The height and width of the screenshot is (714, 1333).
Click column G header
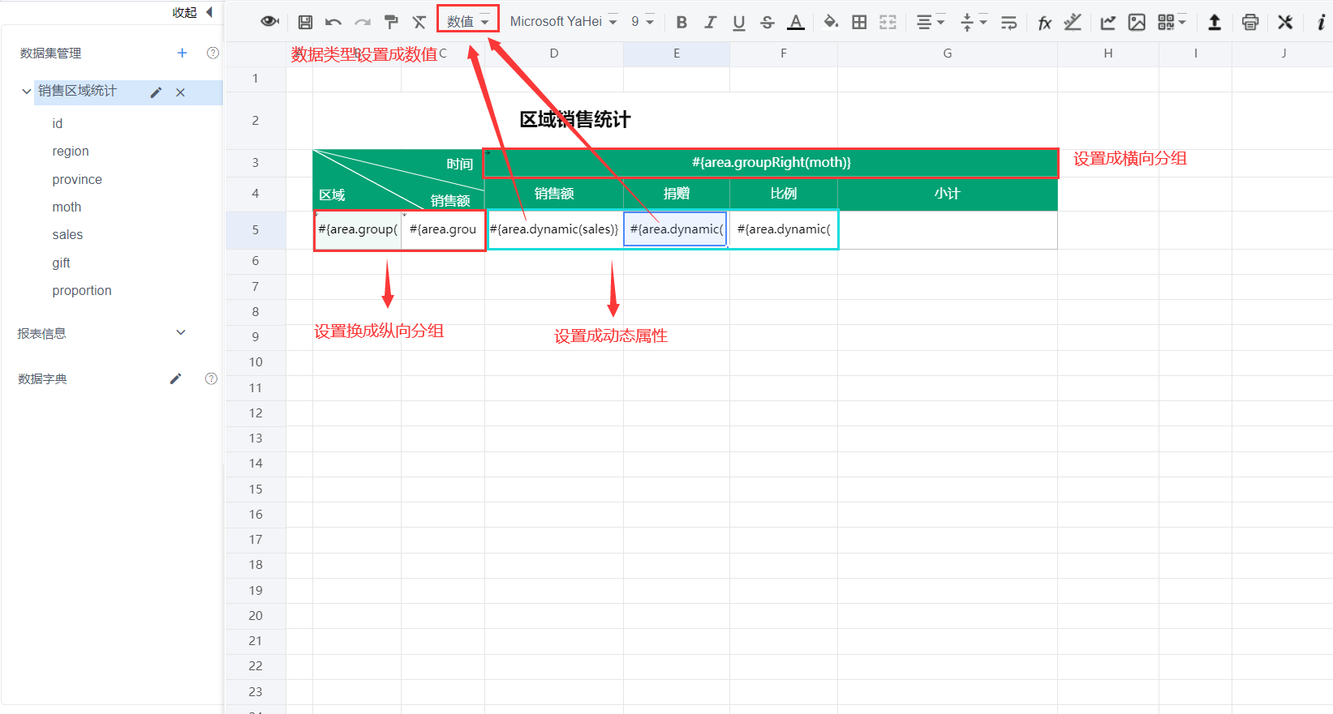947,53
